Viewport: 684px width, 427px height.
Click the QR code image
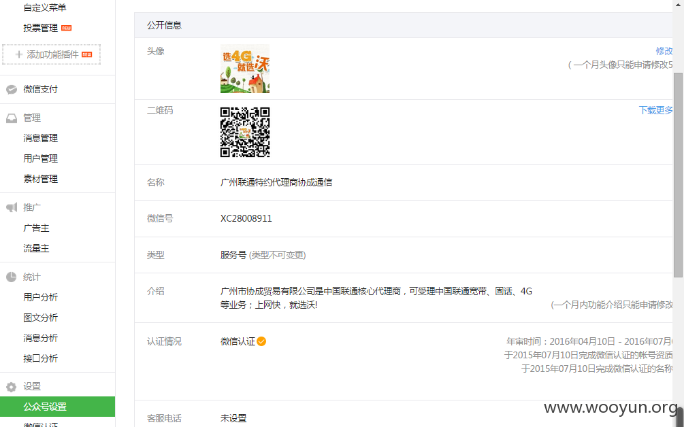pos(245,132)
